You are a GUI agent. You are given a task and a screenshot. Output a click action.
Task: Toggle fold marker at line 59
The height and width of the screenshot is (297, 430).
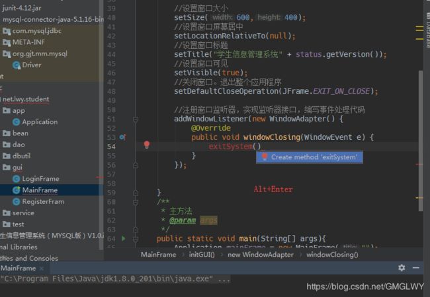(136, 193)
